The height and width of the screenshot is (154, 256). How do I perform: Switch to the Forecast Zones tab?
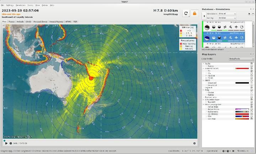(x=40, y=22)
